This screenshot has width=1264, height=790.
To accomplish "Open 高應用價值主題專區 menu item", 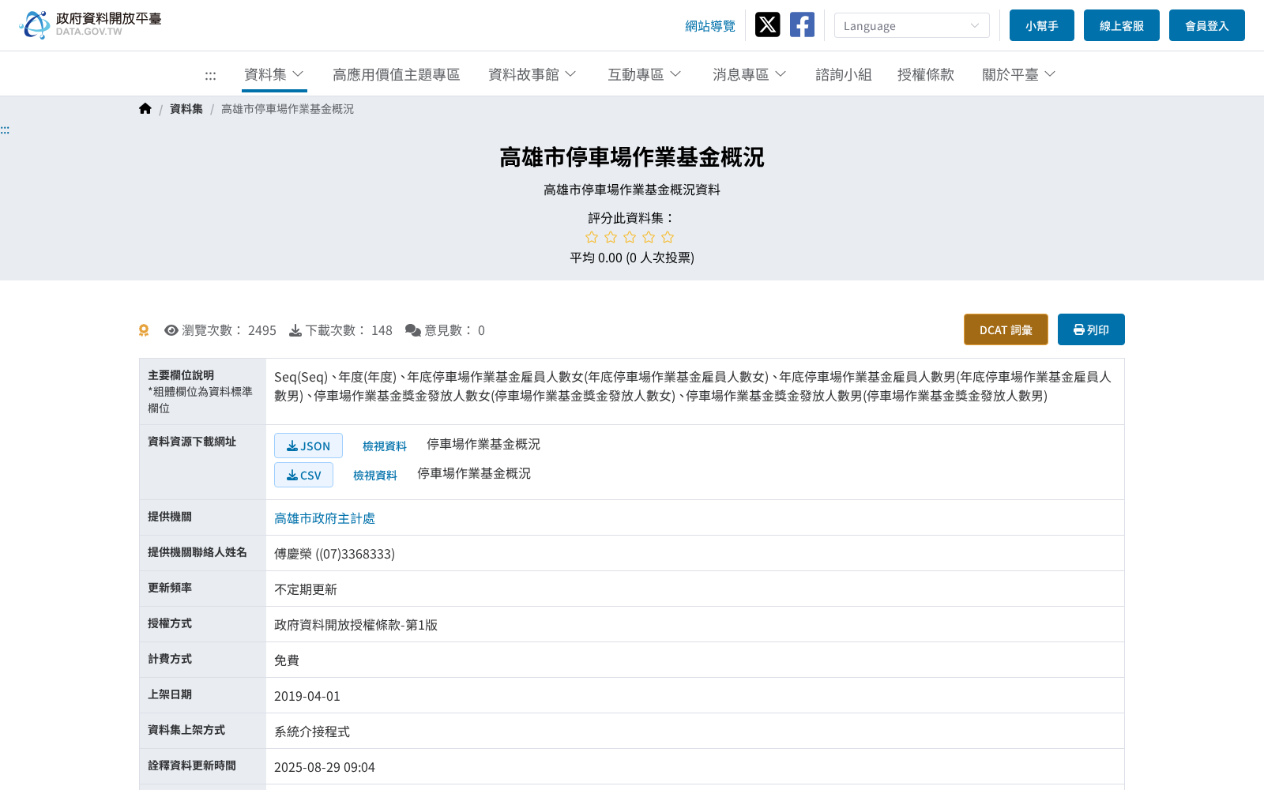I will click(x=397, y=74).
